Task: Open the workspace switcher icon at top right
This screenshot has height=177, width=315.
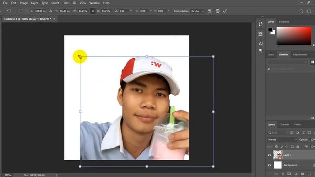Action: (309, 11)
